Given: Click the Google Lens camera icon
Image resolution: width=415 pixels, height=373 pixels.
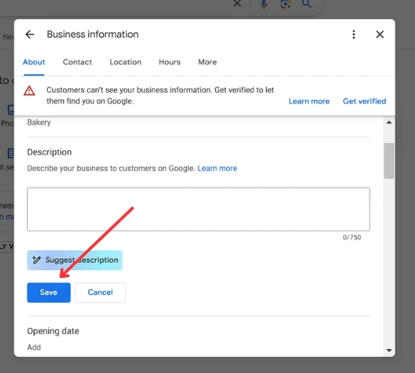Looking at the screenshot, I should click(x=285, y=4).
